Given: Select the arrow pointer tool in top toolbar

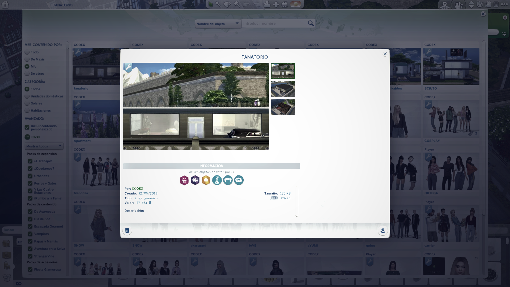Looking at the screenshot, I should [211, 5].
